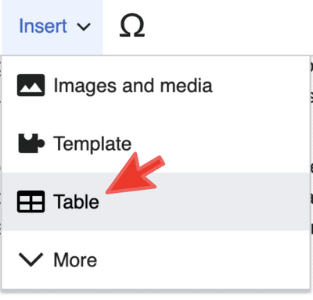Select Images and media menu entry
313x300 pixels.
pos(156,85)
